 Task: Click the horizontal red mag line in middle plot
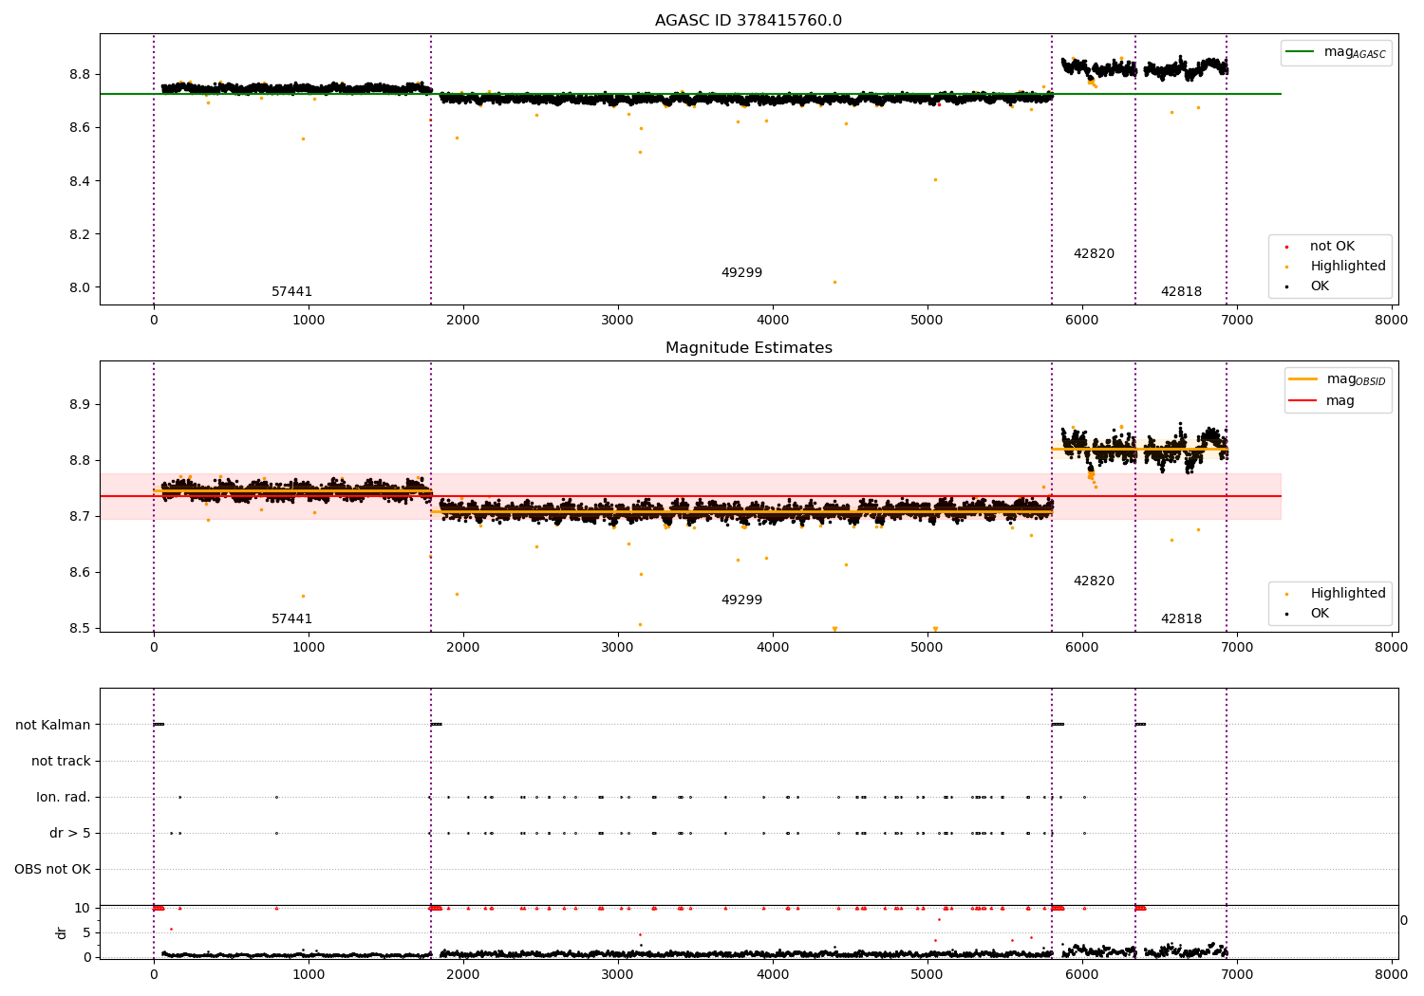[x=690, y=496]
